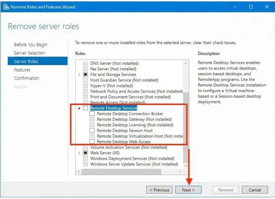Screen dimensions: 275x199
Task: Click the Volume Activation Services checkbox
Action: [x=86, y=147]
